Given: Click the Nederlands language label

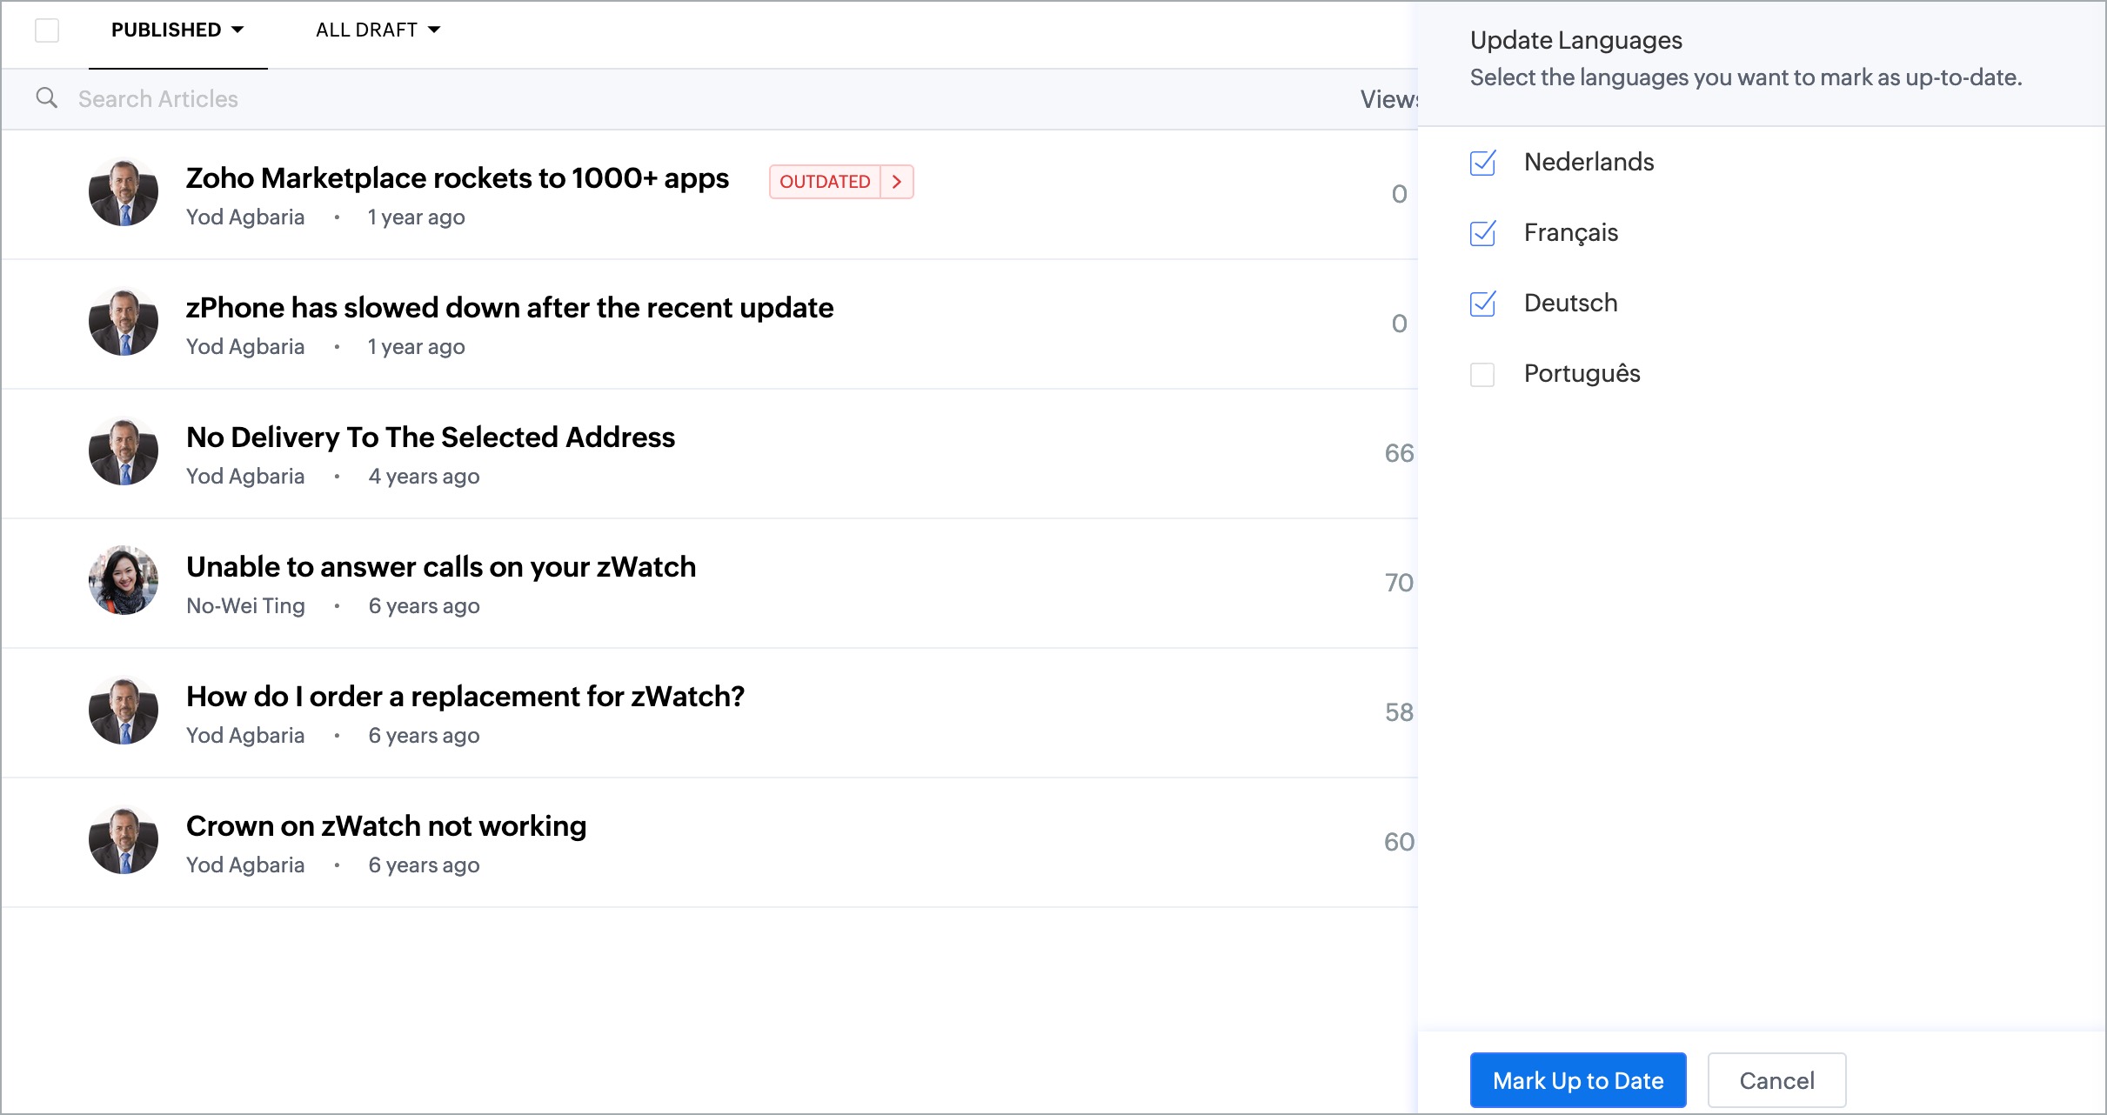Looking at the screenshot, I should (x=1589, y=162).
